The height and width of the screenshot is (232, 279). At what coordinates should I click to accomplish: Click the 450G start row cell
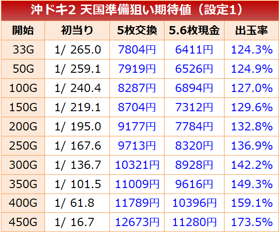tap(23, 222)
